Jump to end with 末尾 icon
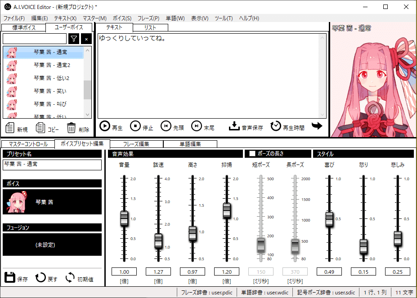The width and height of the screenshot is (417, 298). (x=196, y=126)
